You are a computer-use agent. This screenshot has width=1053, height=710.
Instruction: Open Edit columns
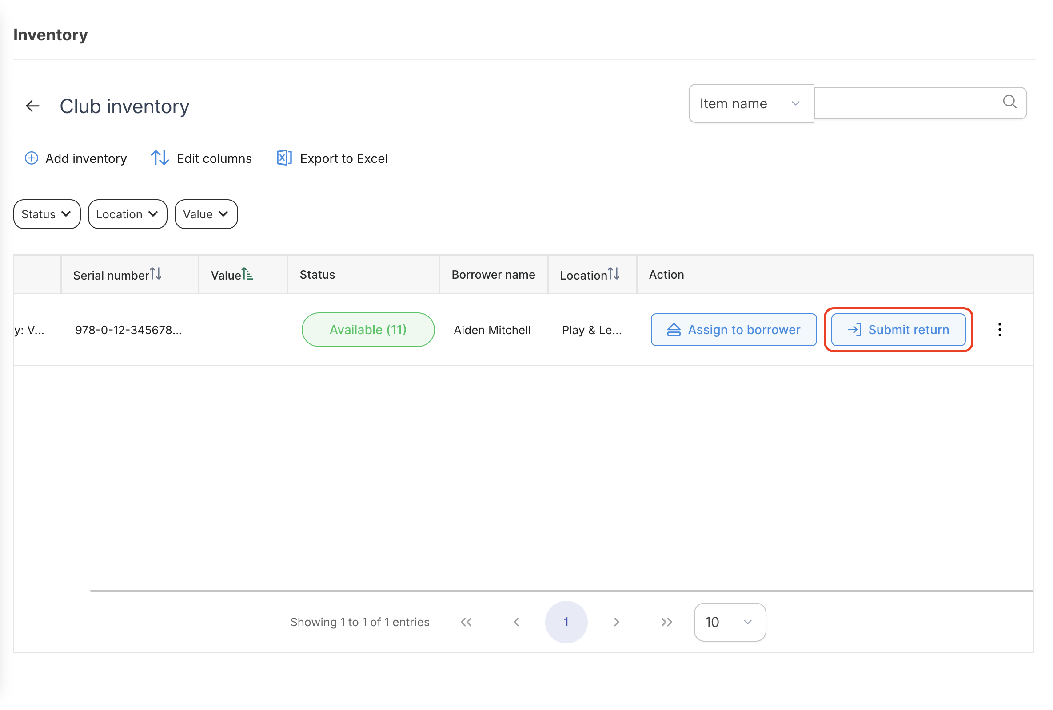click(x=201, y=158)
